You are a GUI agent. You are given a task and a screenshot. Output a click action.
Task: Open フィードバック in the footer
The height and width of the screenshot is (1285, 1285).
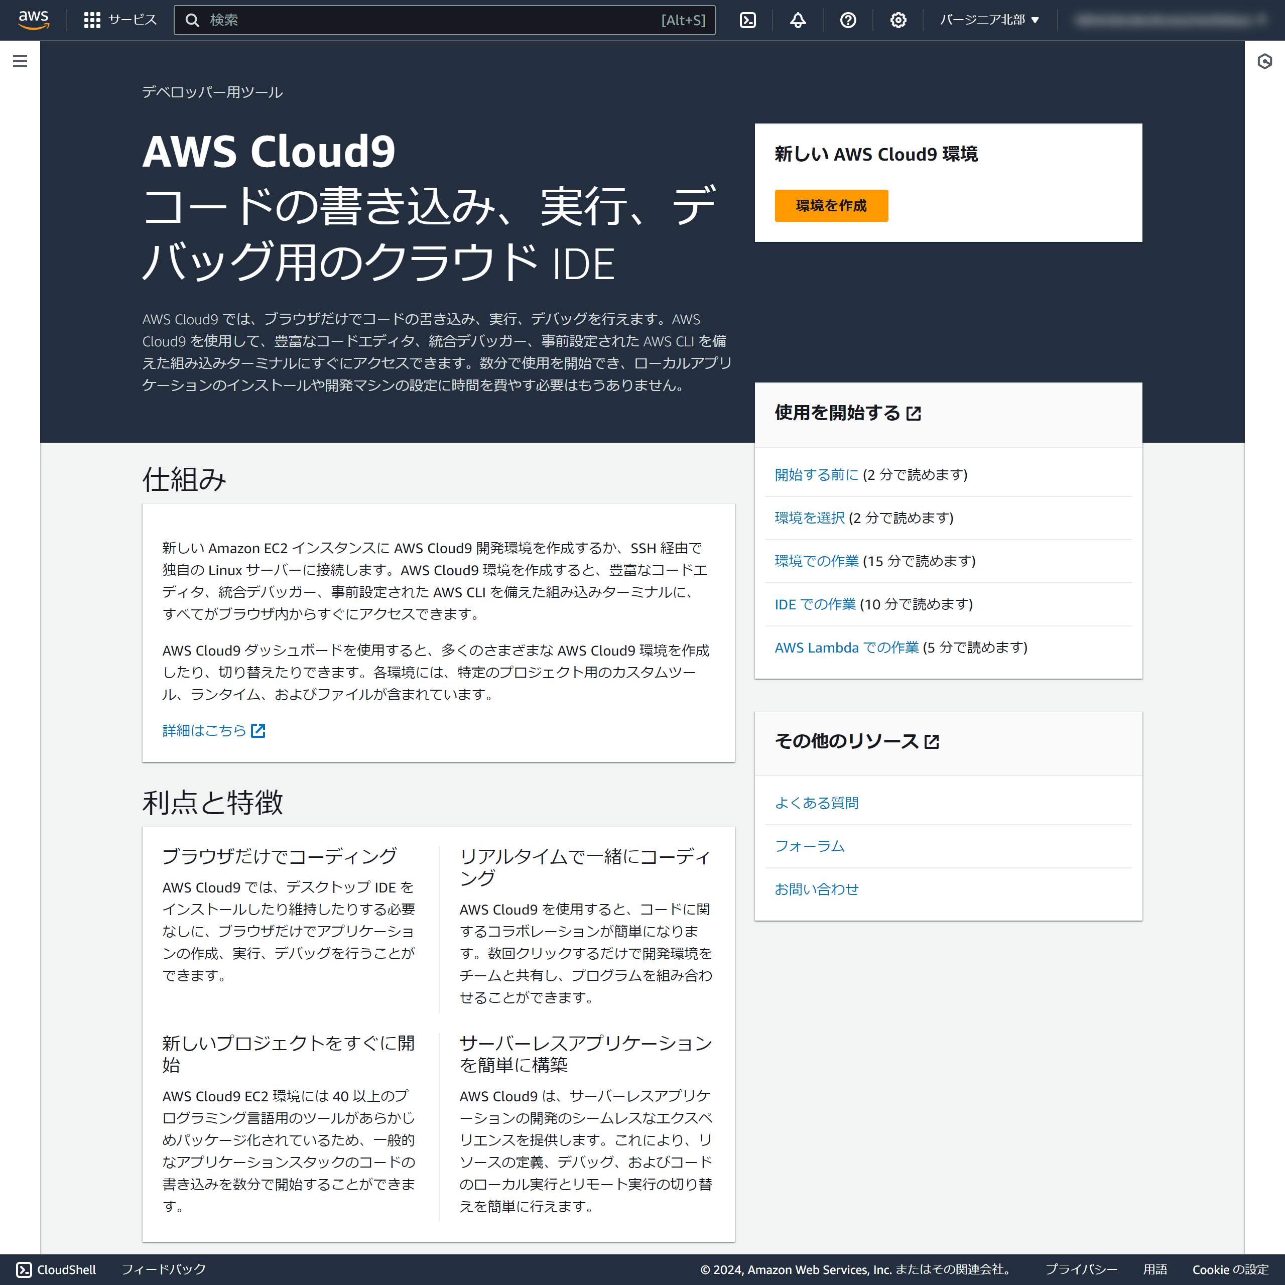[163, 1269]
